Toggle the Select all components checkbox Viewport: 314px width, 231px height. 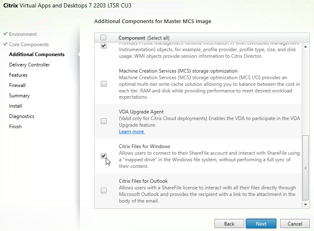click(103, 38)
